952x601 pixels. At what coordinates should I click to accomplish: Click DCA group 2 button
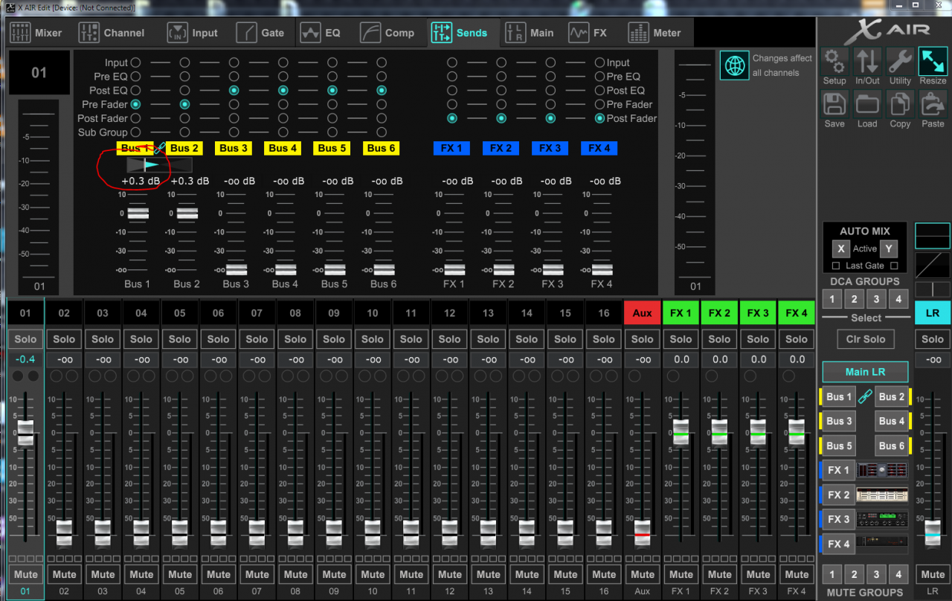coord(854,300)
